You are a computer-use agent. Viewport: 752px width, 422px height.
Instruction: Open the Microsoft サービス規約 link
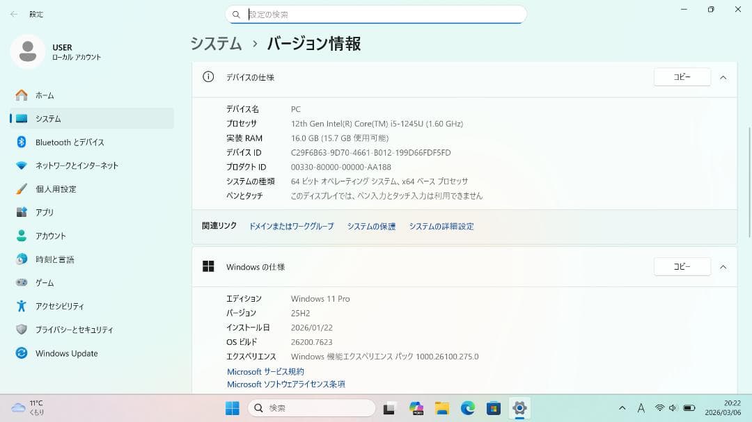(265, 371)
